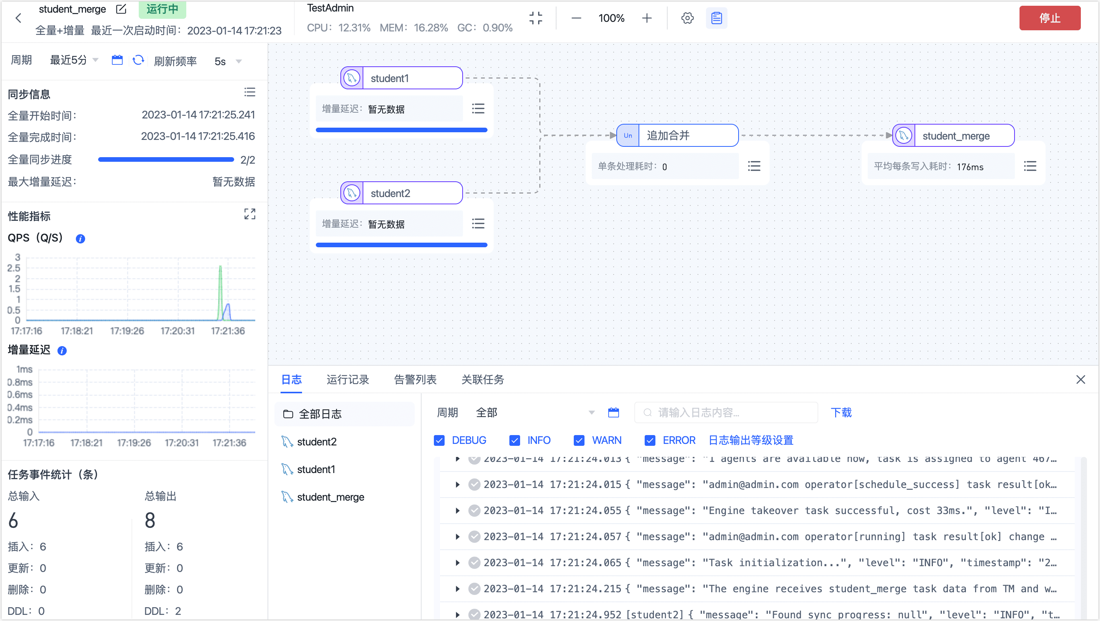Toggle the log panel clipboard icon

point(716,18)
